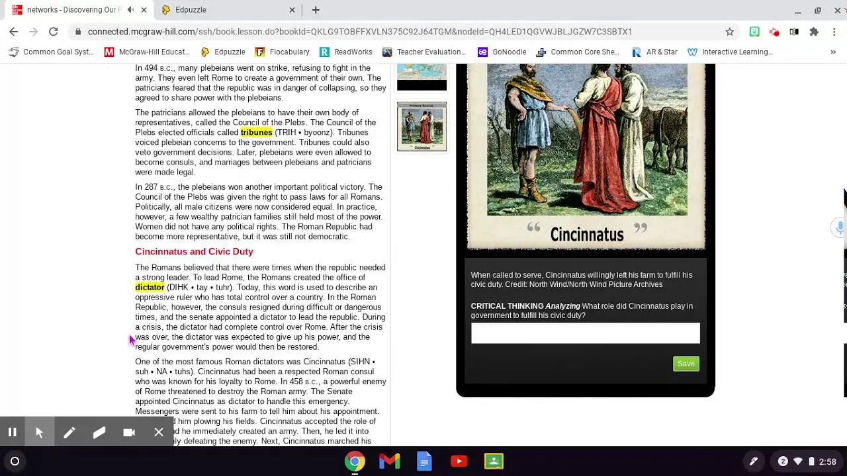Viewport: 847px width, 476px height.
Task: Open the Extensions puzzle menu
Action: (814, 32)
